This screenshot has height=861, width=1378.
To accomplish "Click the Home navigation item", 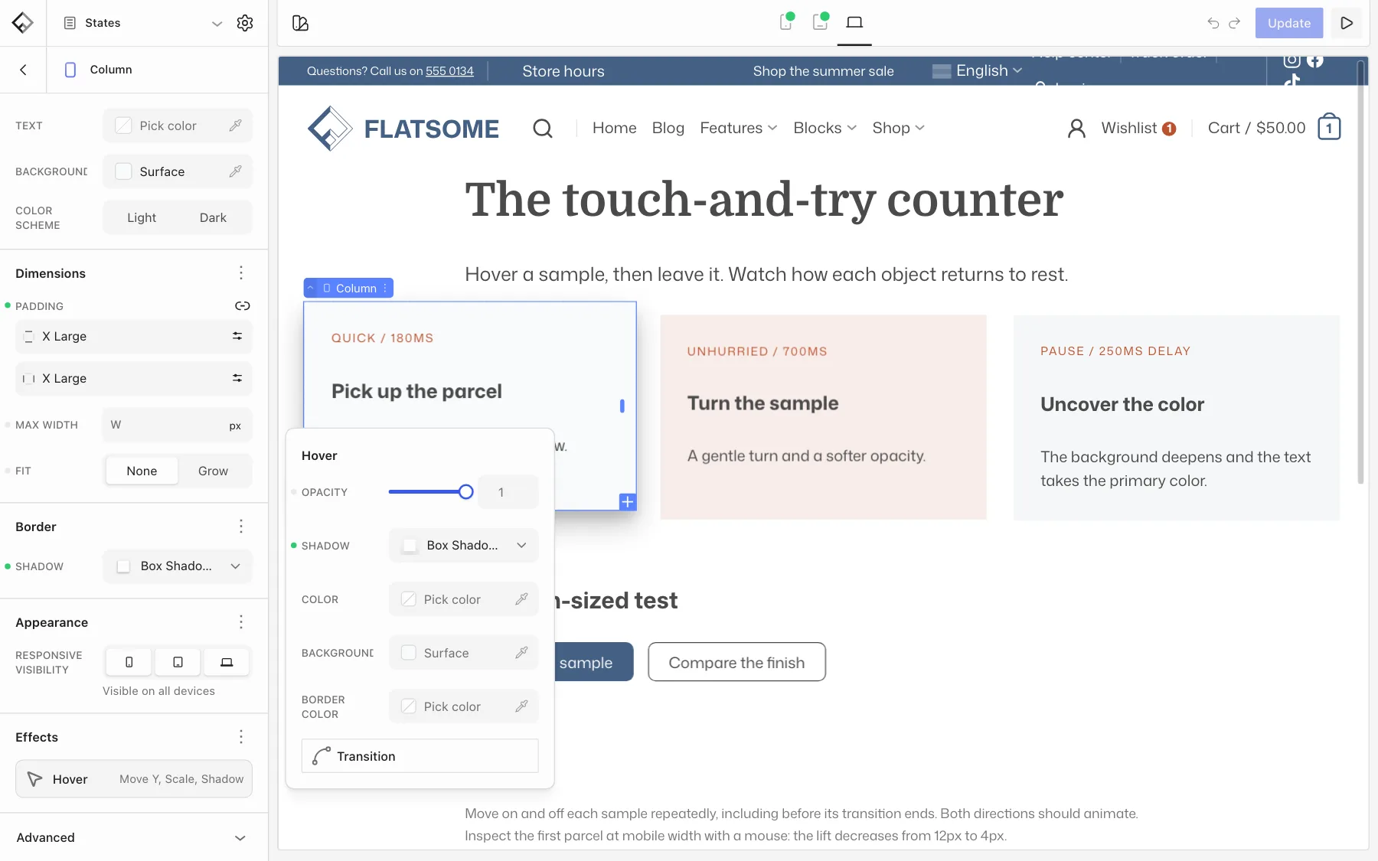I will coord(615,128).
